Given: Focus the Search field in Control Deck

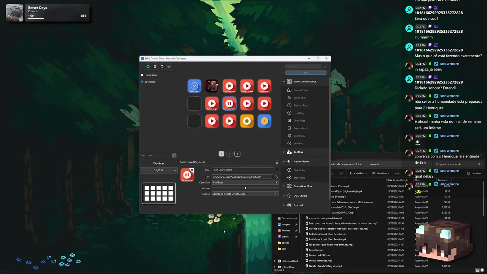Looking at the screenshot, I should [303, 66].
